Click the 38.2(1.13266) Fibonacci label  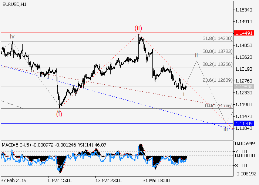217,64
